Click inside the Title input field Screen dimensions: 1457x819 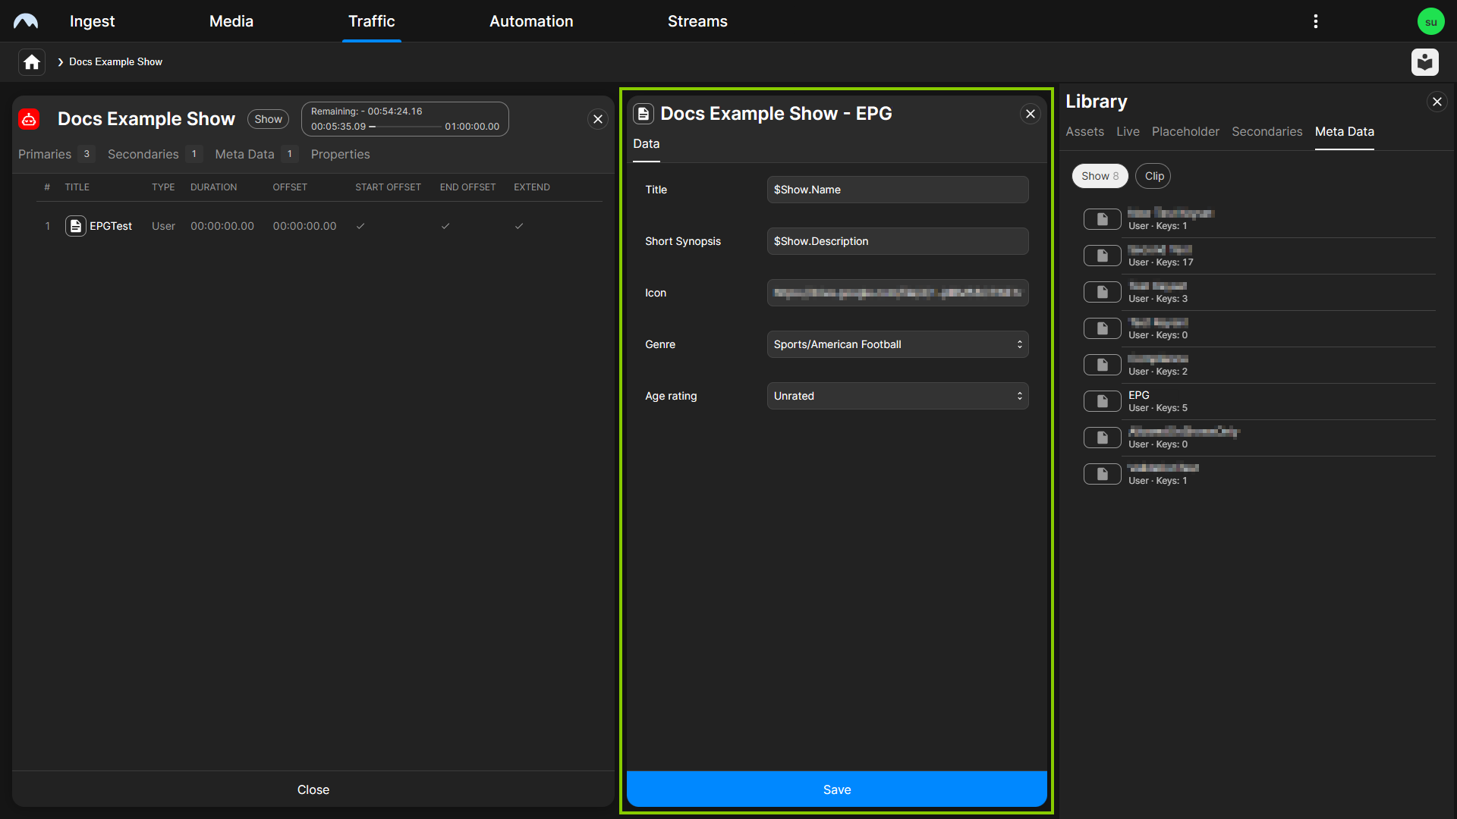(x=897, y=189)
